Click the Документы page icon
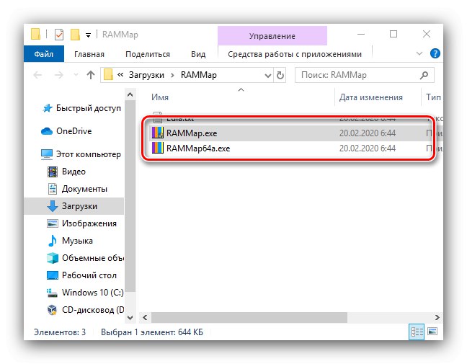The height and width of the screenshot is (364, 467). tap(53, 189)
